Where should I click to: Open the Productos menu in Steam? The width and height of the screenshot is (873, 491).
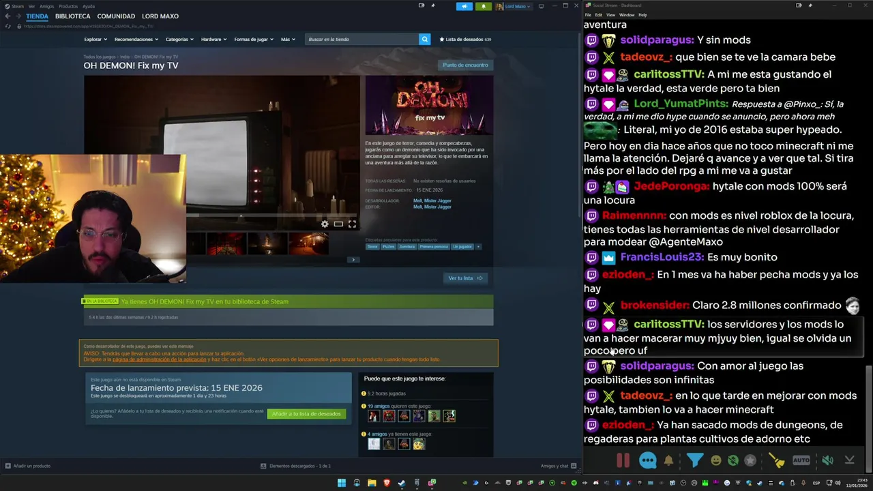(x=68, y=6)
